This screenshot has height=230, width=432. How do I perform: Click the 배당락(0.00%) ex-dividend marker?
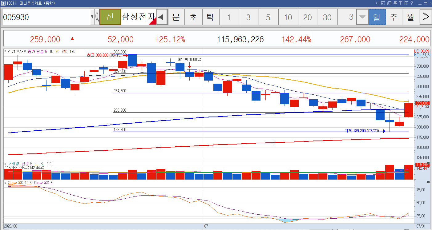pos(189,59)
